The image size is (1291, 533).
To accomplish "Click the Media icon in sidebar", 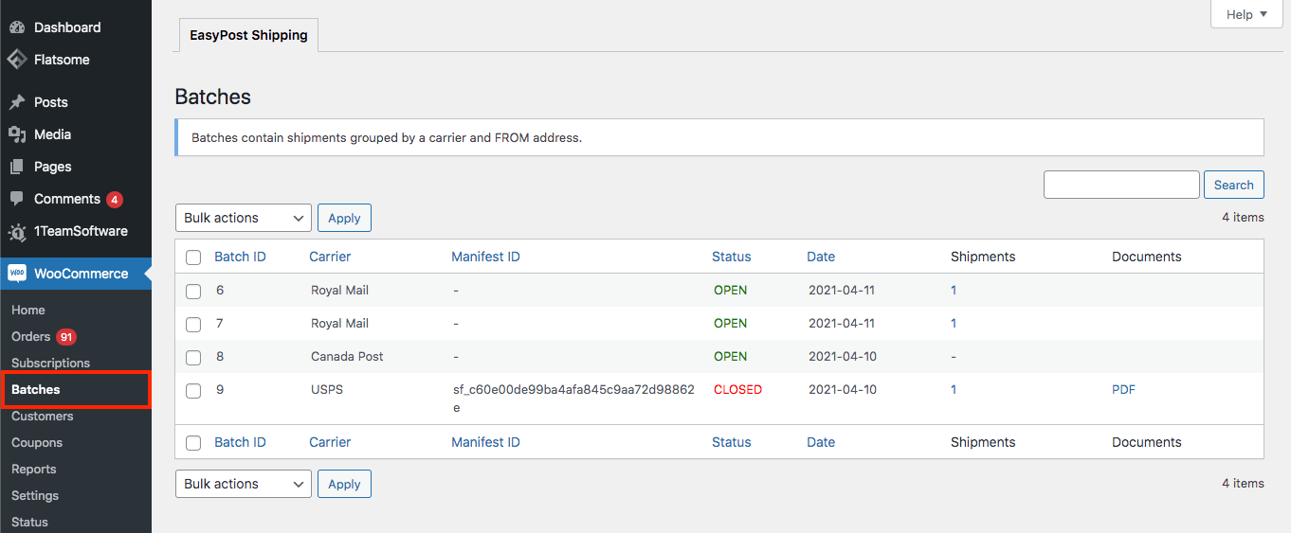I will coord(17,134).
